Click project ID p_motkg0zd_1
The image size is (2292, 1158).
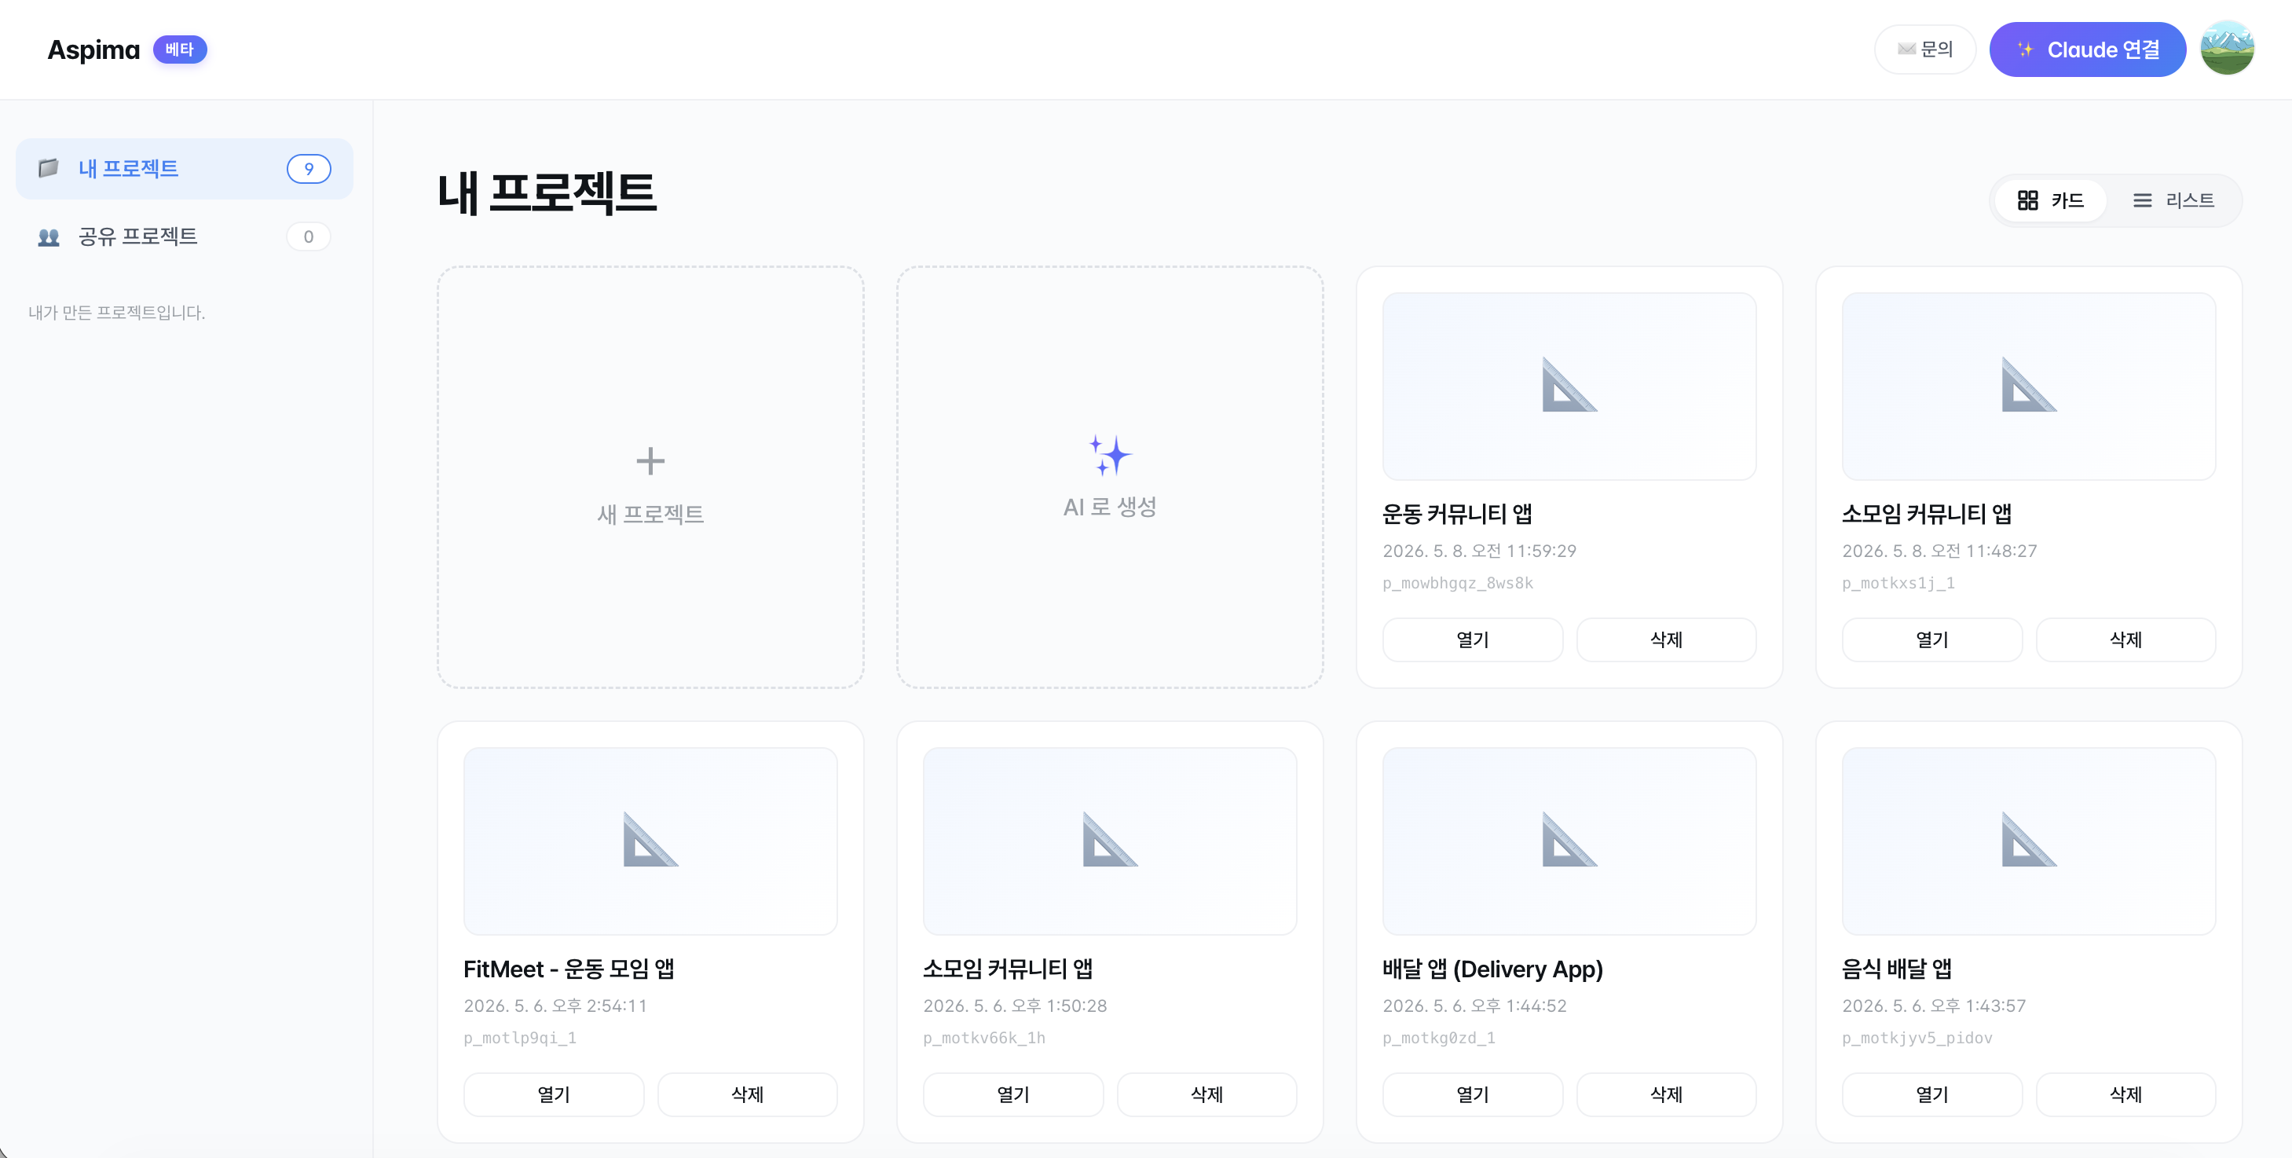(x=1439, y=1039)
